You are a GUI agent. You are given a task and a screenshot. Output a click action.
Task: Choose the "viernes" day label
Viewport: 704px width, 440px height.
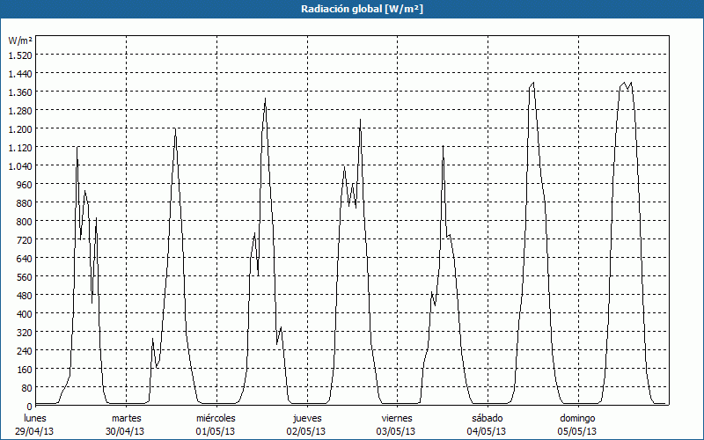[397, 418]
